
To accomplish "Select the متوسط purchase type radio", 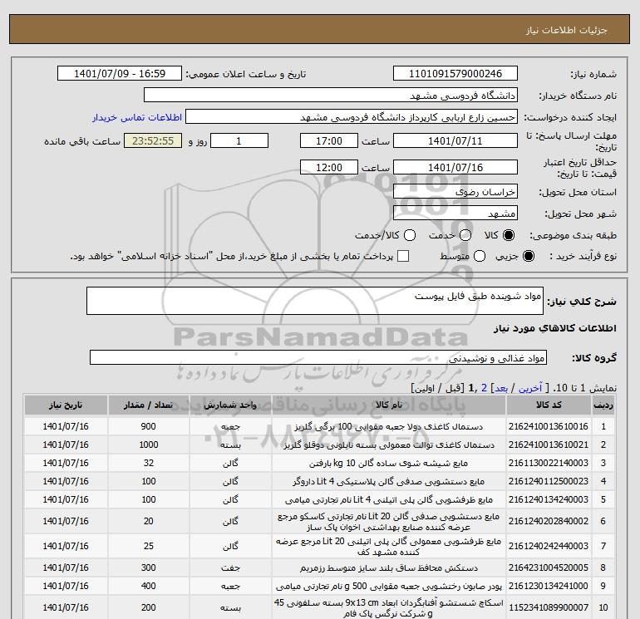I will (480, 256).
